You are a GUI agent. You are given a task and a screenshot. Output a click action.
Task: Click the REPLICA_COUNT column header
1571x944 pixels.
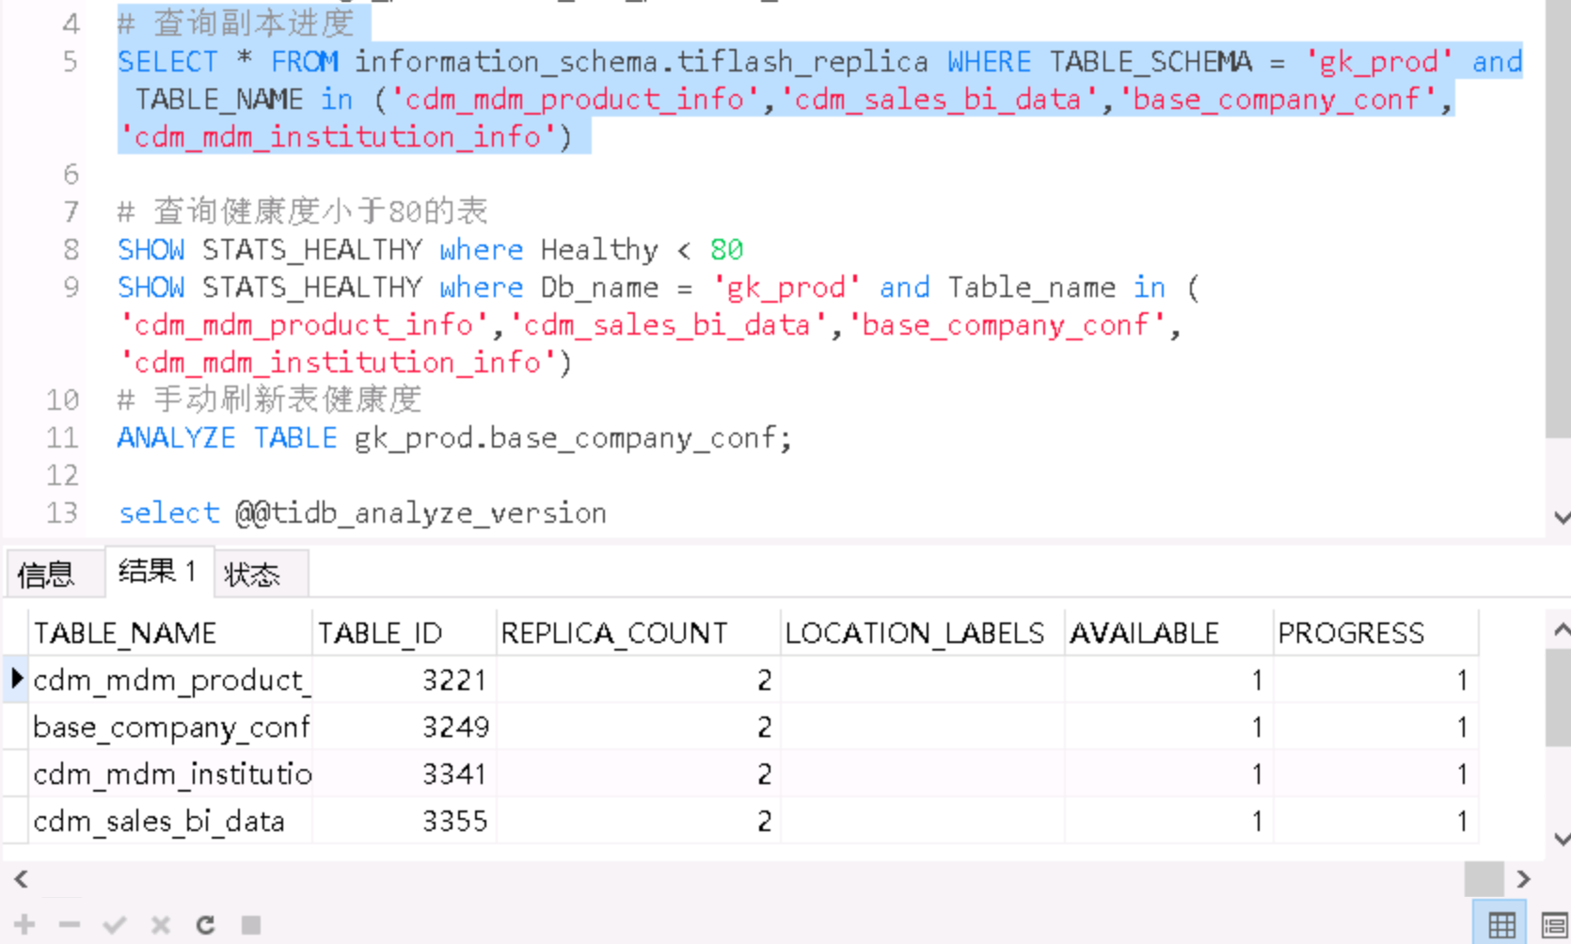point(638,633)
